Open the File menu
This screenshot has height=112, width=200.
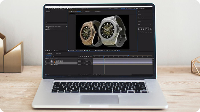[46, 7]
